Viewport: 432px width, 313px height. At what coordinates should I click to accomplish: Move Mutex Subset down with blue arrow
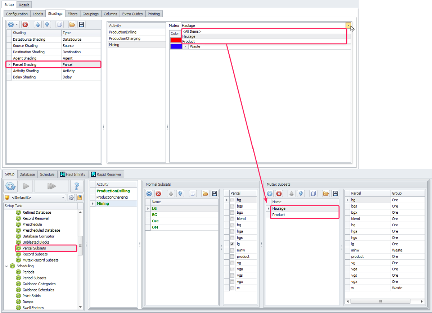[x=301, y=194]
